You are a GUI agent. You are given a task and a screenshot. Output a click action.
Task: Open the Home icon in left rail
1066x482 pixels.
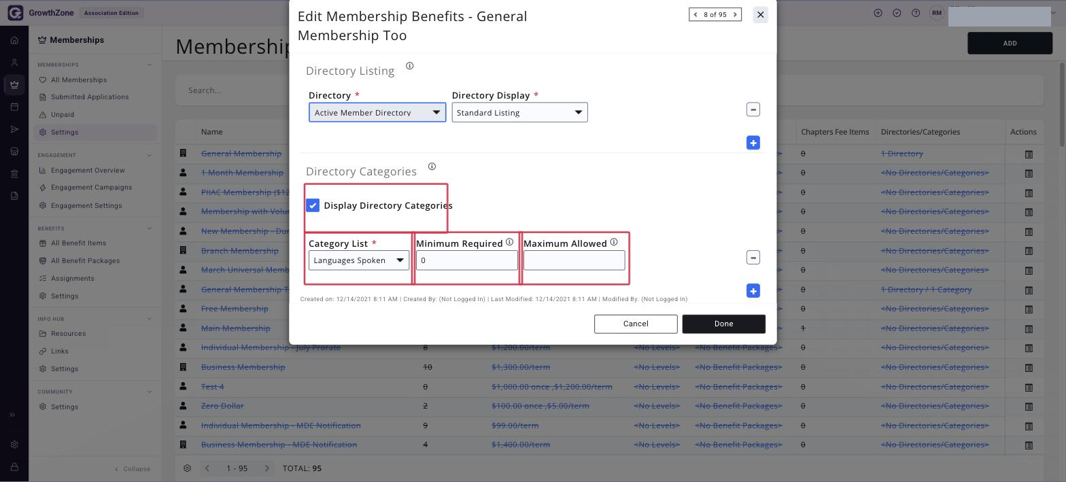coord(14,40)
